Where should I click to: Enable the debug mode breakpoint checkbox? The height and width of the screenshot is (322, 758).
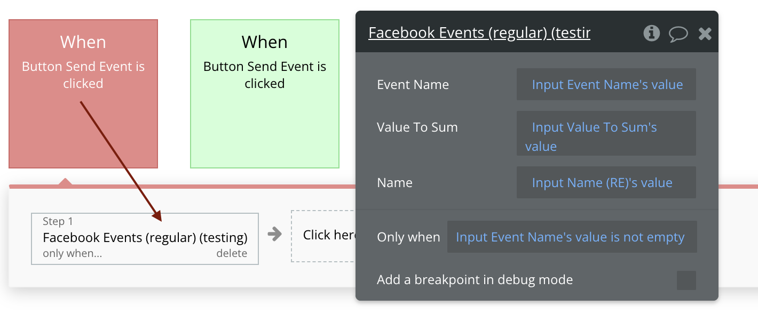686,280
